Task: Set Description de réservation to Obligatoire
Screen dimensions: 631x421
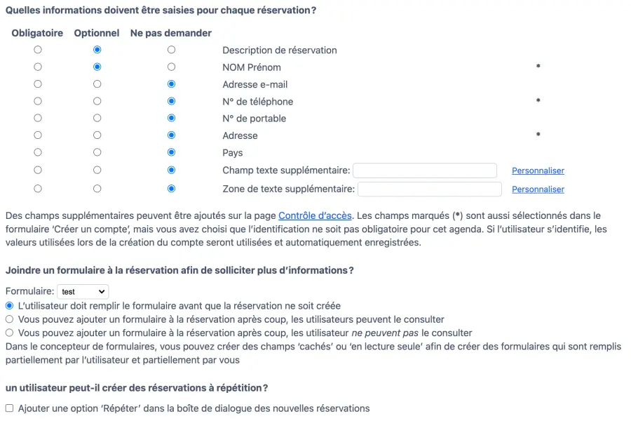Action: click(38, 50)
